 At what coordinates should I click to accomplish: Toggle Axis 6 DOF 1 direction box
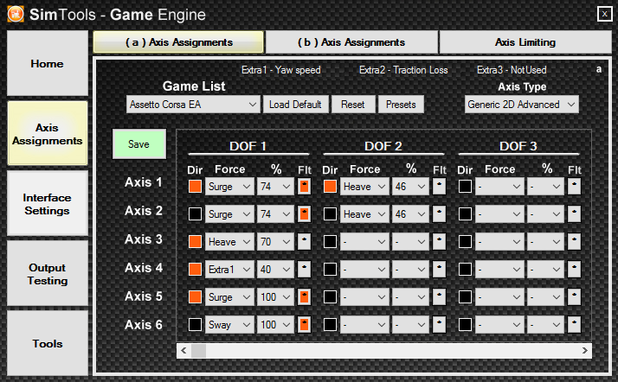click(195, 325)
